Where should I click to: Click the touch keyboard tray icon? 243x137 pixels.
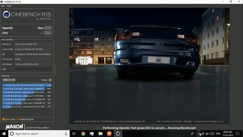(212, 134)
